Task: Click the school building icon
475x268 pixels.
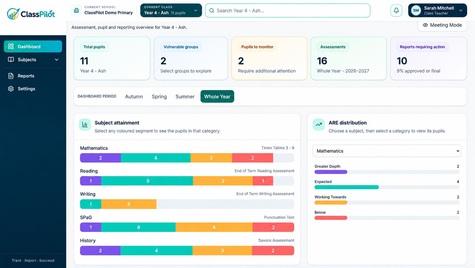Action: click(76, 11)
